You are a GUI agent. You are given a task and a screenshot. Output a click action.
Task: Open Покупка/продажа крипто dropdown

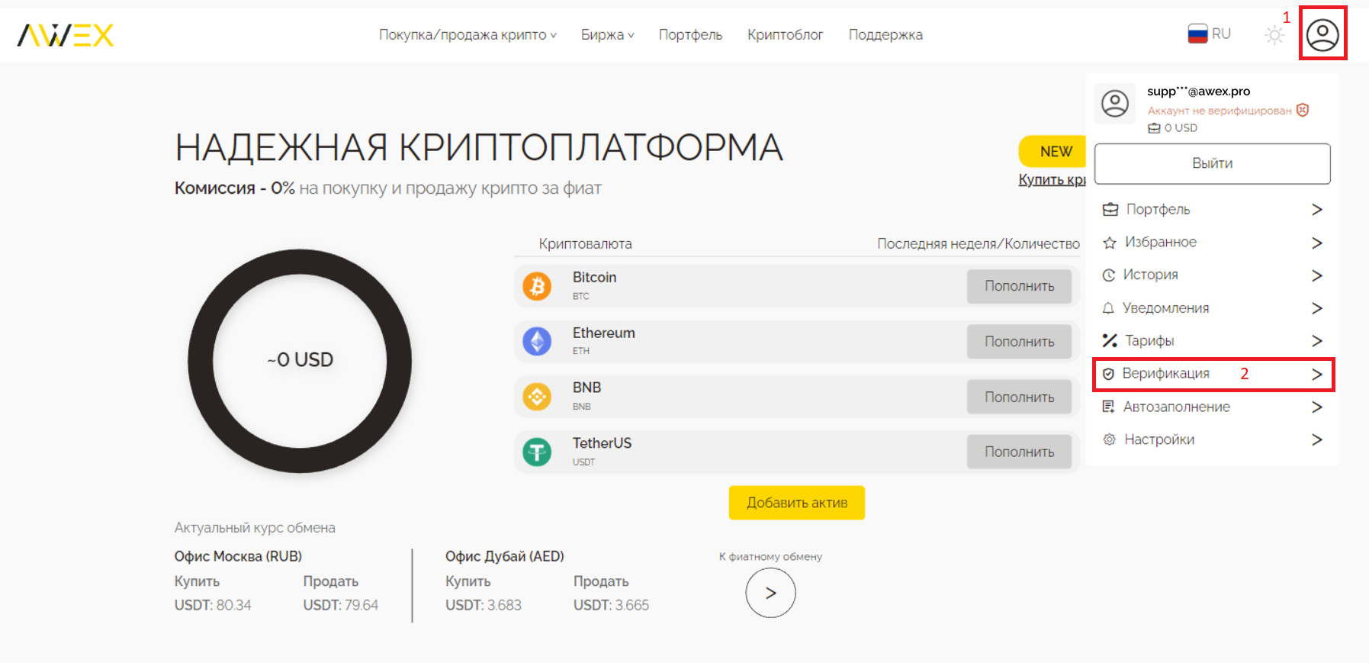468,35
